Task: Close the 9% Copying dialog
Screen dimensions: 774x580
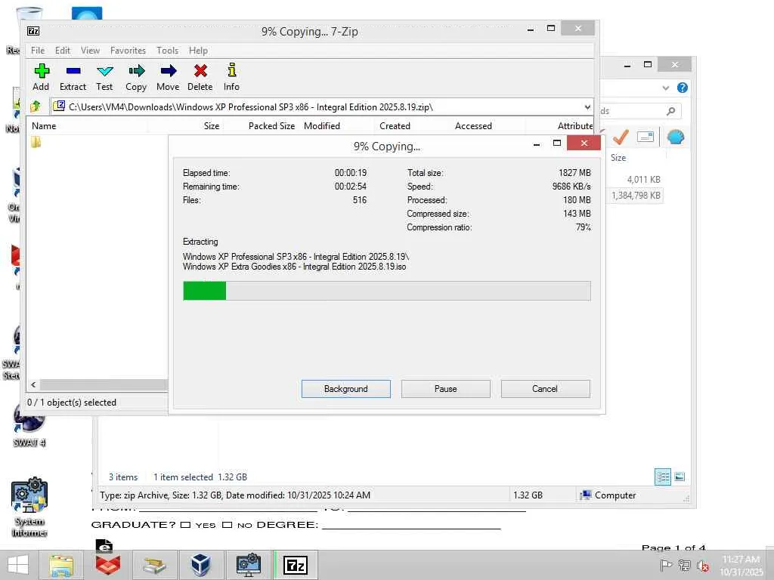Action: [584, 143]
